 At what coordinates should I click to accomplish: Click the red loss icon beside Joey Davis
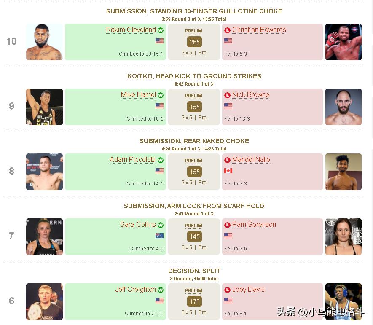(x=228, y=290)
